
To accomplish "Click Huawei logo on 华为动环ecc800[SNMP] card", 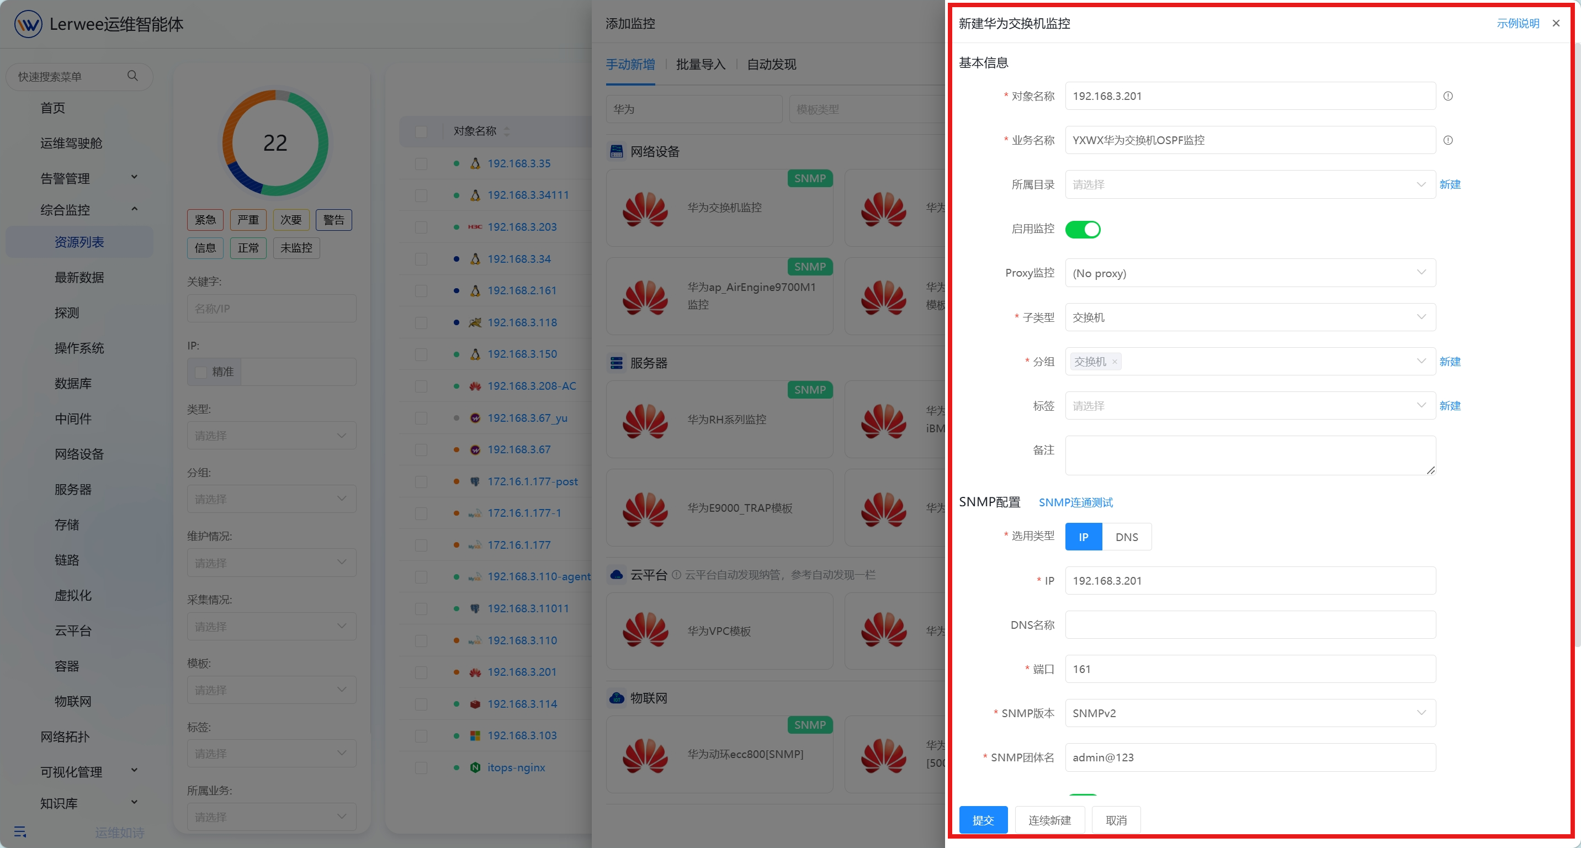I will point(645,755).
